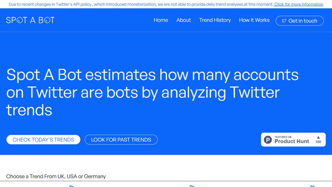Image resolution: width=332 pixels, height=187 pixels.
Task: Click the small blue icon above the left trend card
Action: point(72,186)
